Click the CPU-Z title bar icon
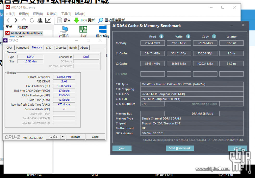 pos(5,40)
